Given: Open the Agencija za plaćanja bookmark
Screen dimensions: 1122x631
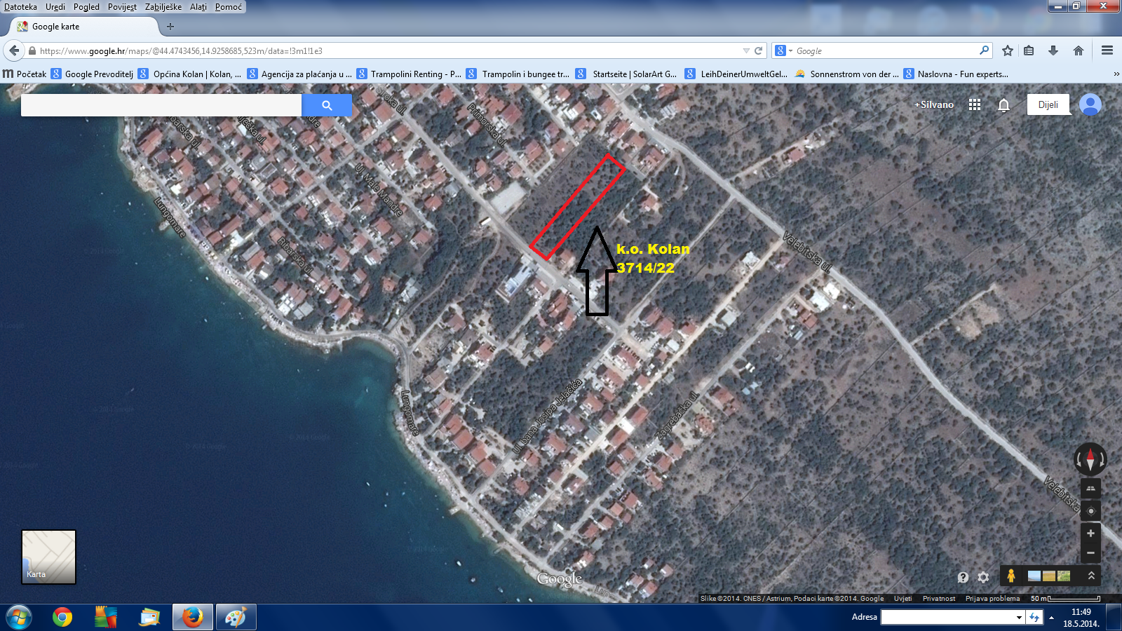Looking at the screenshot, I should pyautogui.click(x=299, y=74).
